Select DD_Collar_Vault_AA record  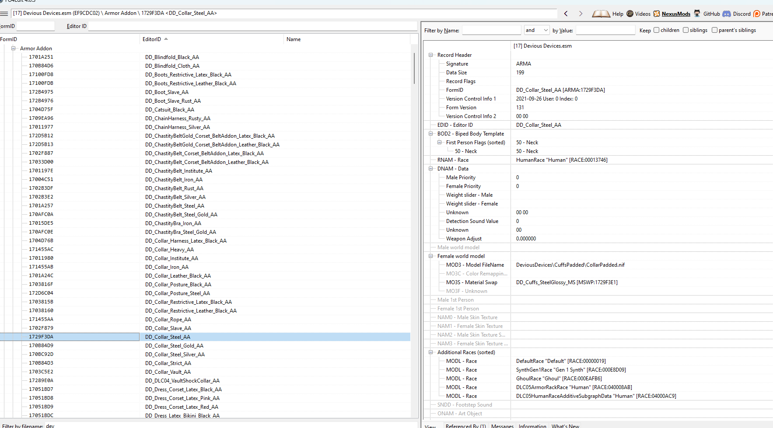(x=168, y=372)
